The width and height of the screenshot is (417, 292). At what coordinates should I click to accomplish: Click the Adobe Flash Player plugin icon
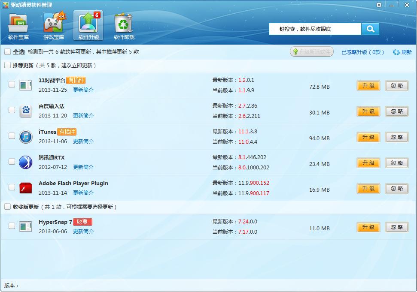click(x=25, y=188)
